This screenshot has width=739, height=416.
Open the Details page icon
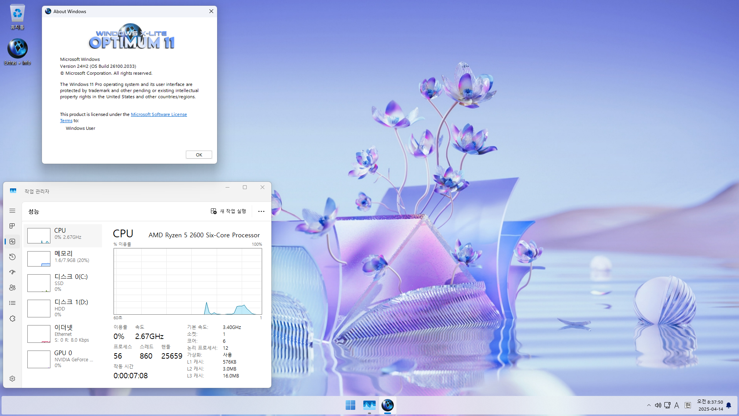(x=12, y=303)
